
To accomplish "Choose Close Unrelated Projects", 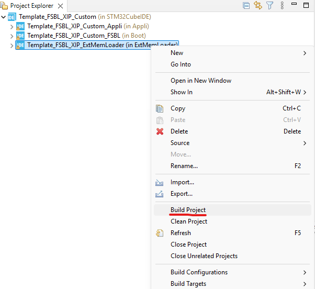I will (233, 256).
